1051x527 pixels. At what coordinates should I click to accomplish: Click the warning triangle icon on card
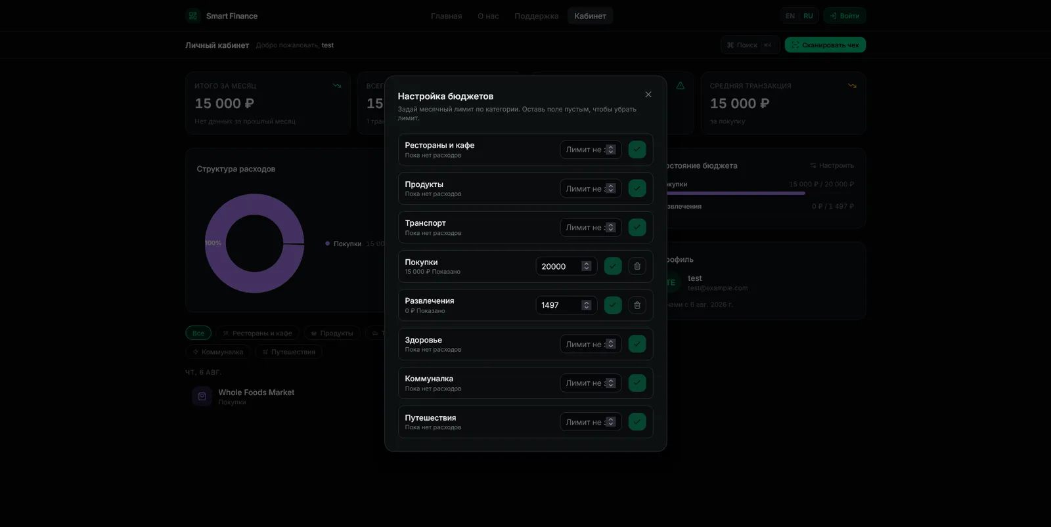680,86
